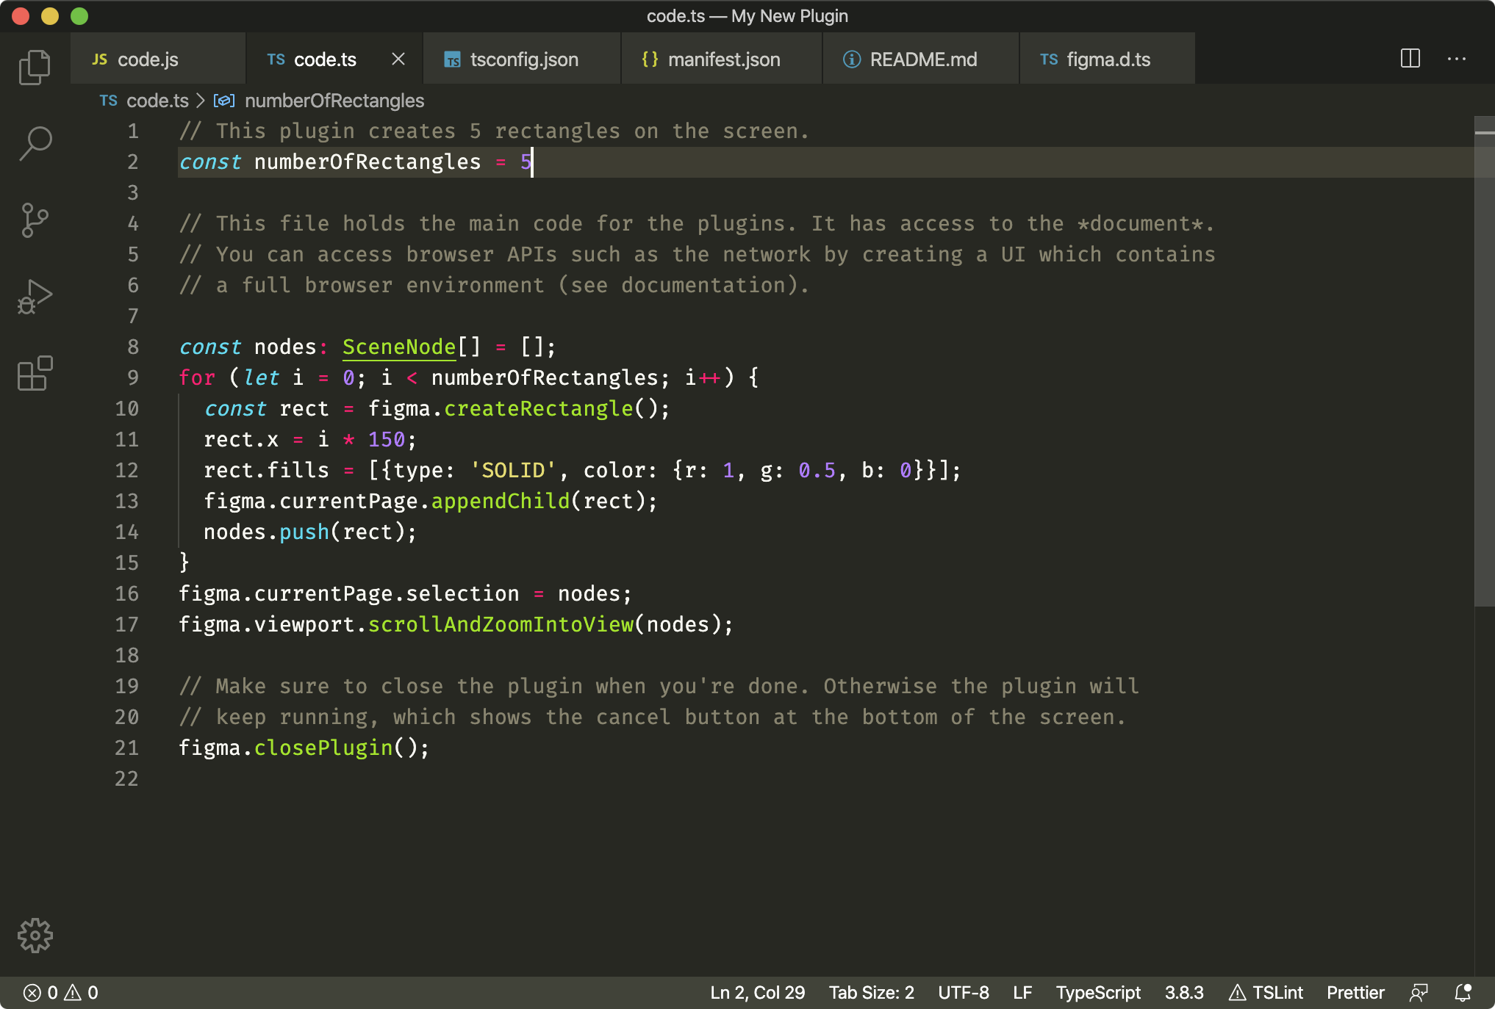Change the LF end of line sequence
Screen dimensions: 1495x1009
[x=1022, y=993]
